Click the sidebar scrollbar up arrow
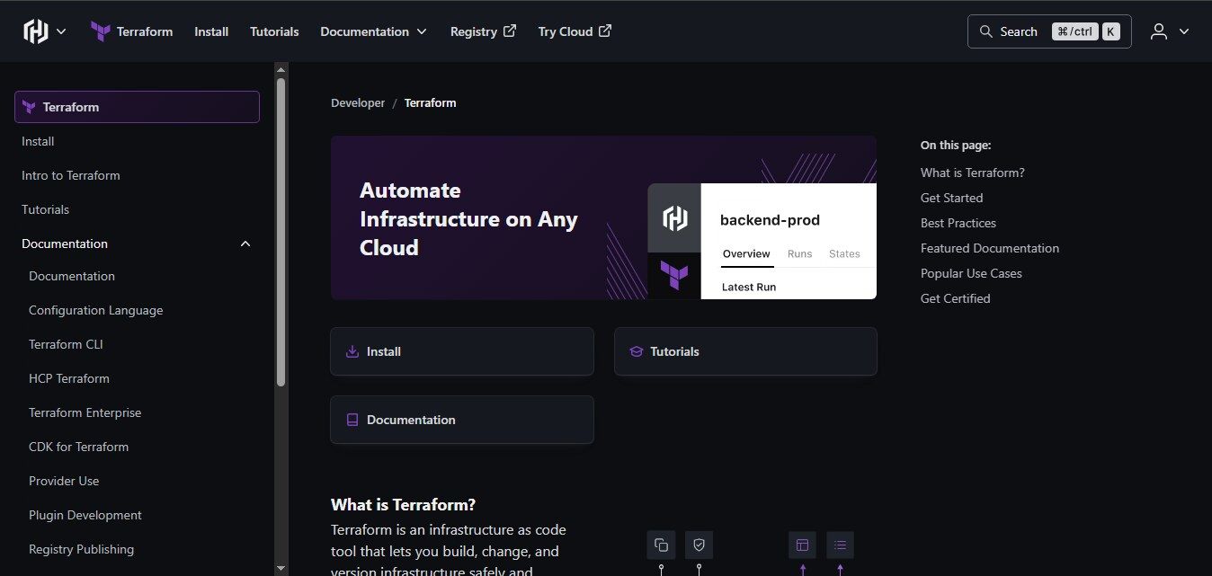1212x576 pixels. 281,69
